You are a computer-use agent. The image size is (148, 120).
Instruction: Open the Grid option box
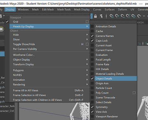pos(87,21)
